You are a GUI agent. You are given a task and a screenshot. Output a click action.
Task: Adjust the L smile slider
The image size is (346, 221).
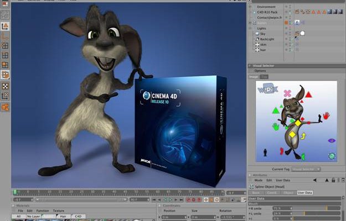tap(317, 213)
